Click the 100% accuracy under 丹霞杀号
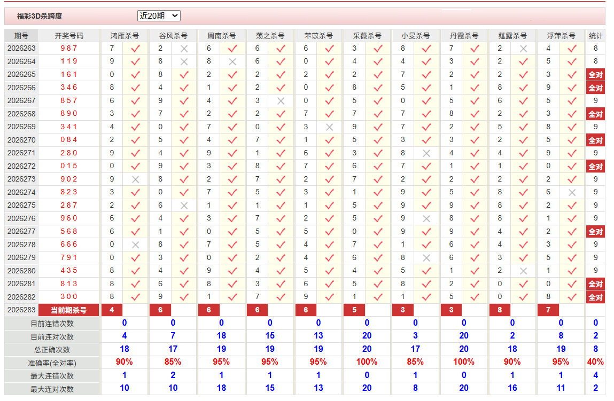 464,362
